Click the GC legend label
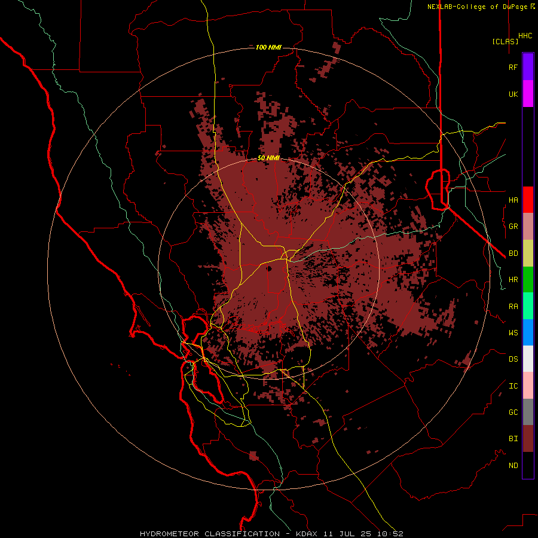The width and height of the screenshot is (538, 538). [x=513, y=412]
